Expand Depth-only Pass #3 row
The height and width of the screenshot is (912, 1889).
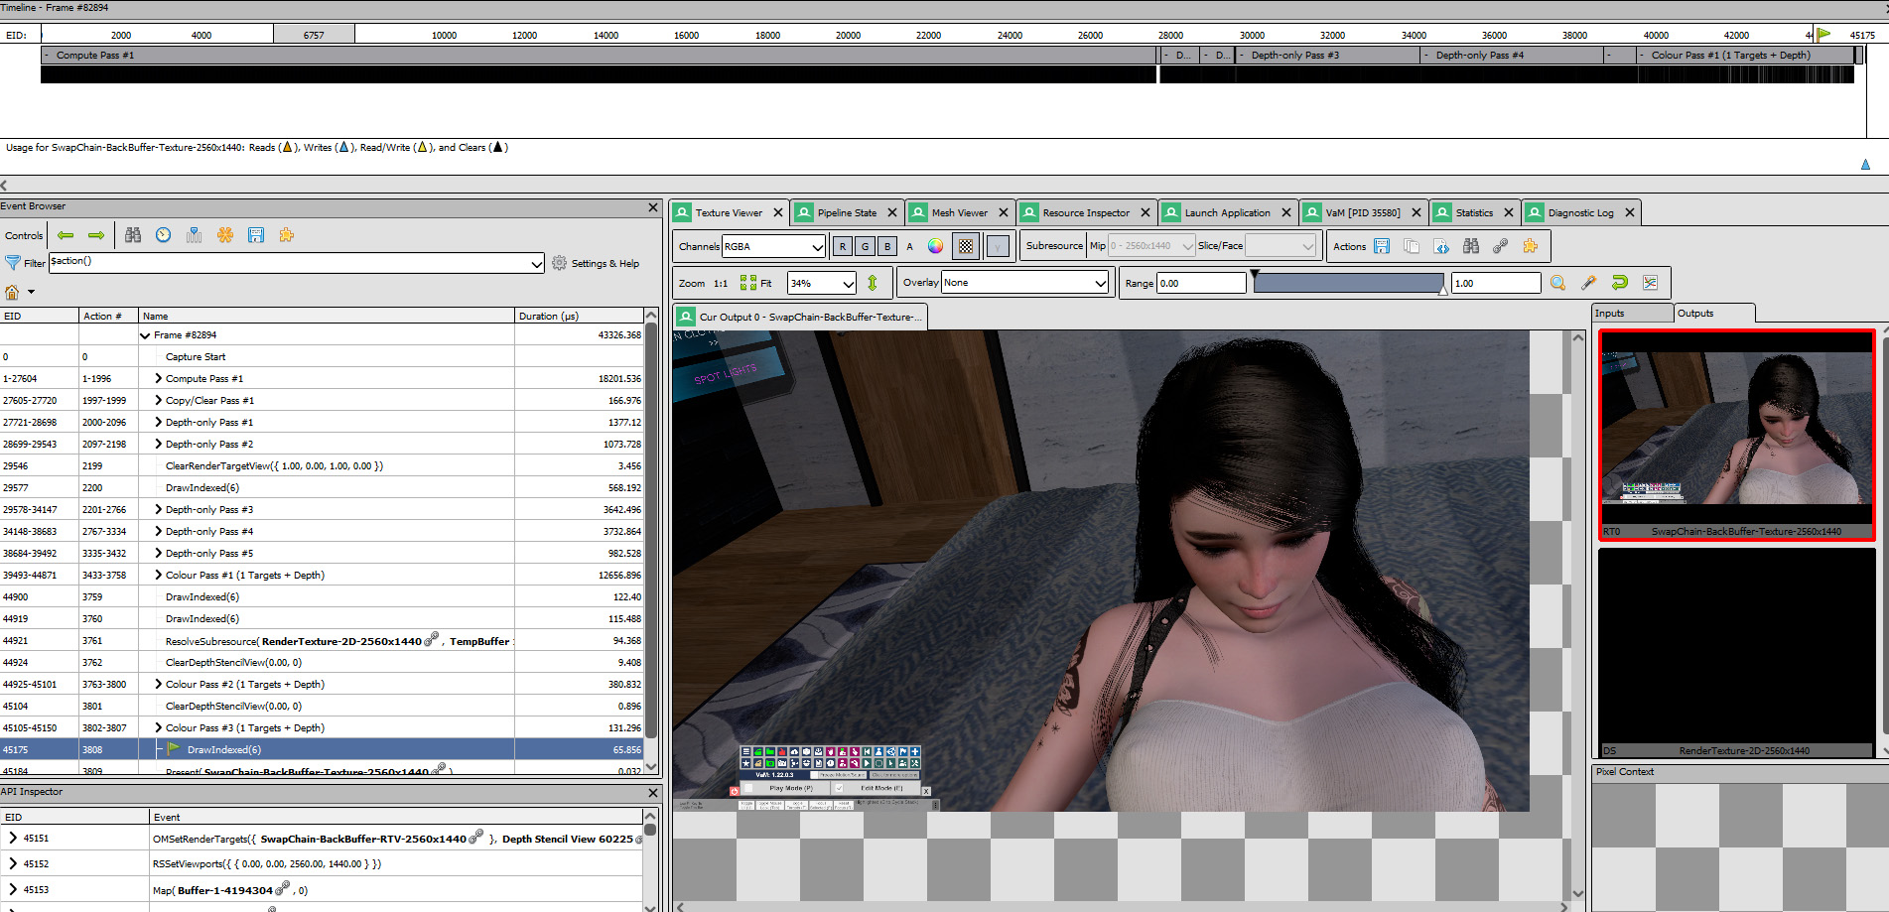[x=158, y=509]
